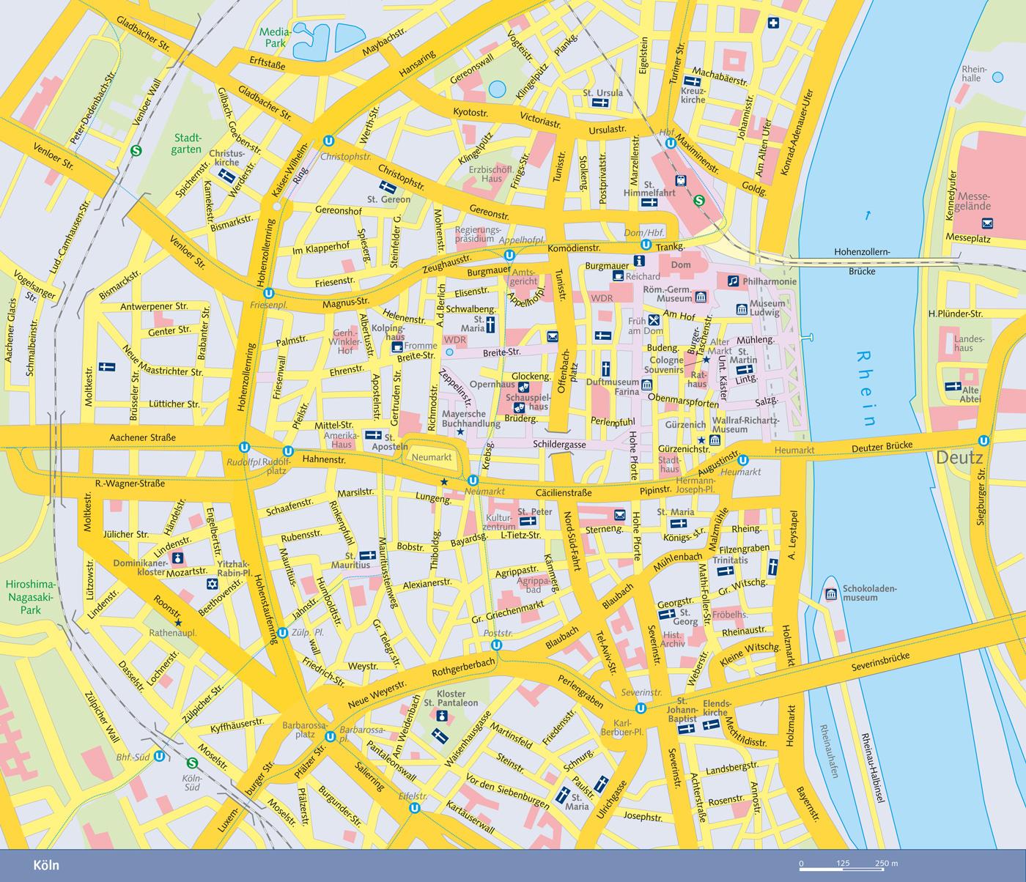The height and width of the screenshot is (882, 1026).
Task: Click the Stadtgarten park label
Action: click(187, 143)
